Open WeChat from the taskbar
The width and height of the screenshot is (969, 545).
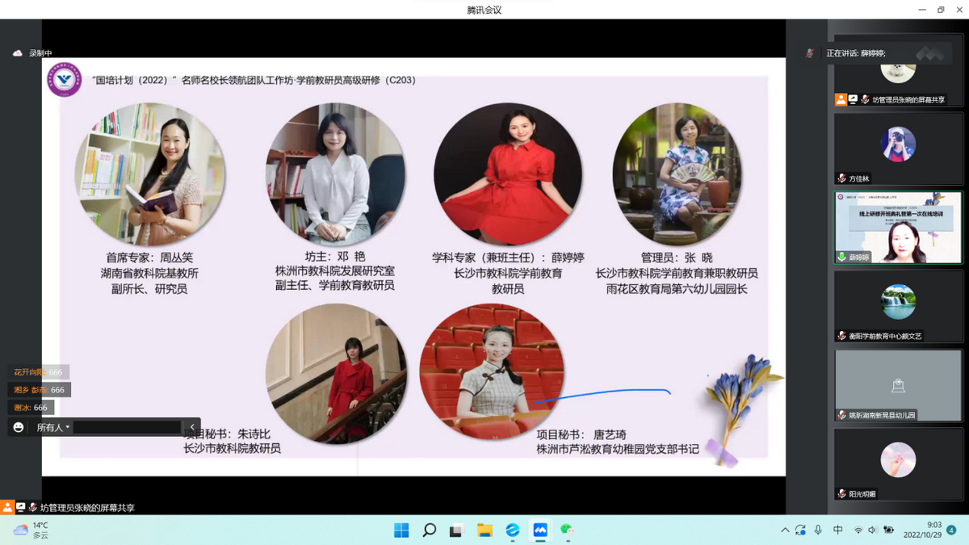pyautogui.click(x=568, y=530)
